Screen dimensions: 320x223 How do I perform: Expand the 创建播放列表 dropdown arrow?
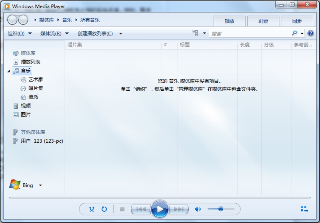(121, 33)
